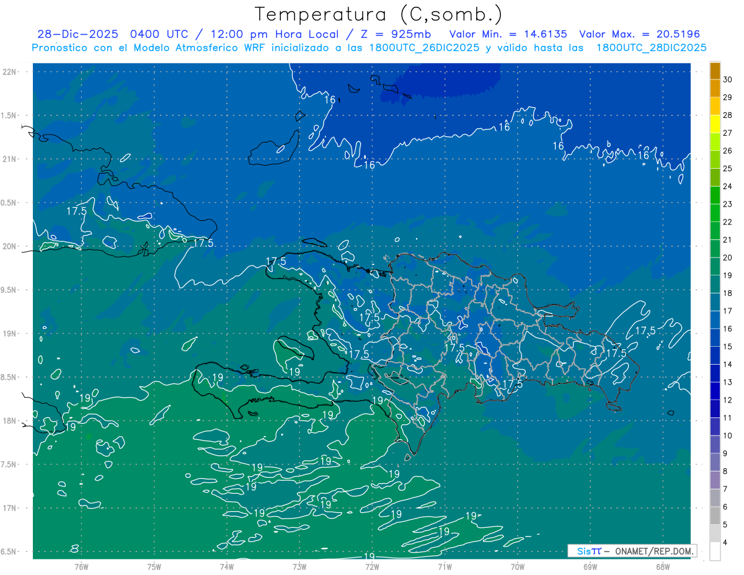Click legend scale value 15
The width and height of the screenshot is (744, 575).
[x=728, y=347]
